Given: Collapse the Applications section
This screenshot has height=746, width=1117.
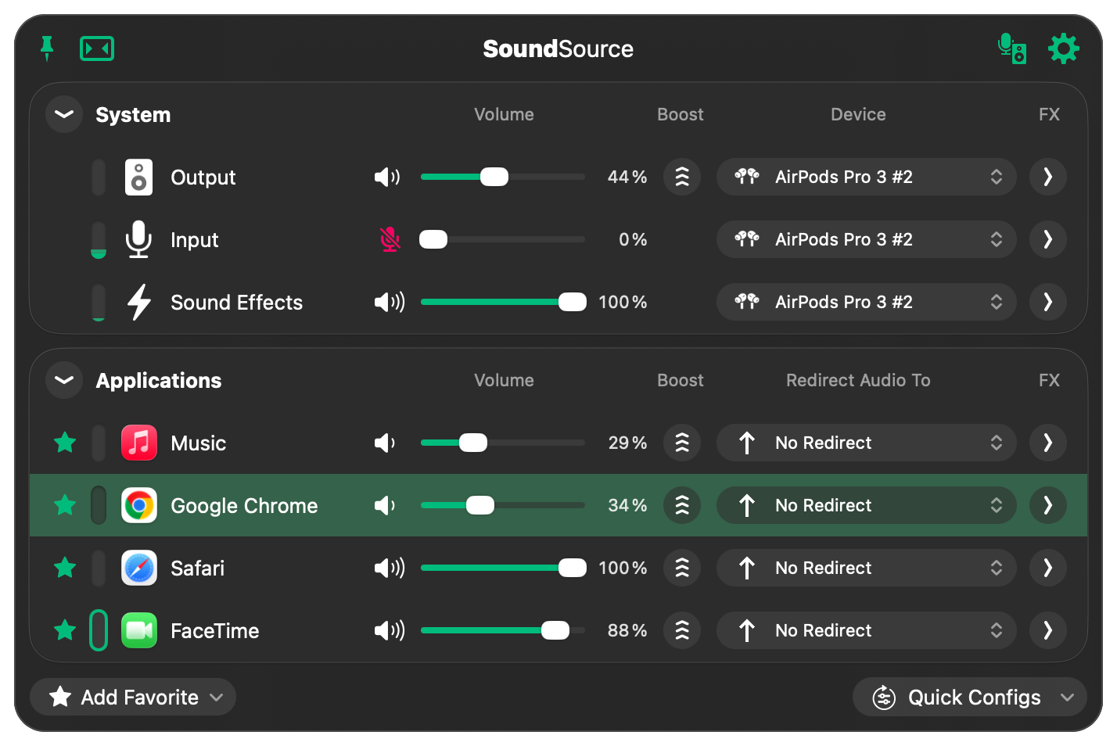Looking at the screenshot, I should pyautogui.click(x=64, y=380).
